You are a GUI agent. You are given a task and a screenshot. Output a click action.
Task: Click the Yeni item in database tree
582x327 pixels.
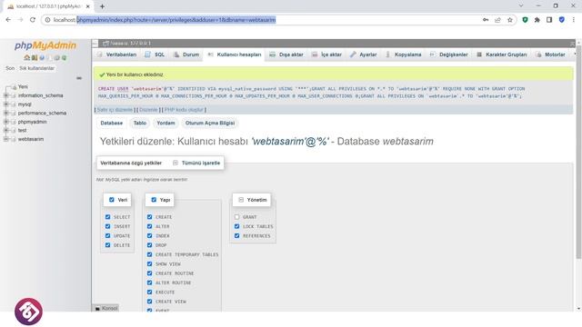[23, 87]
